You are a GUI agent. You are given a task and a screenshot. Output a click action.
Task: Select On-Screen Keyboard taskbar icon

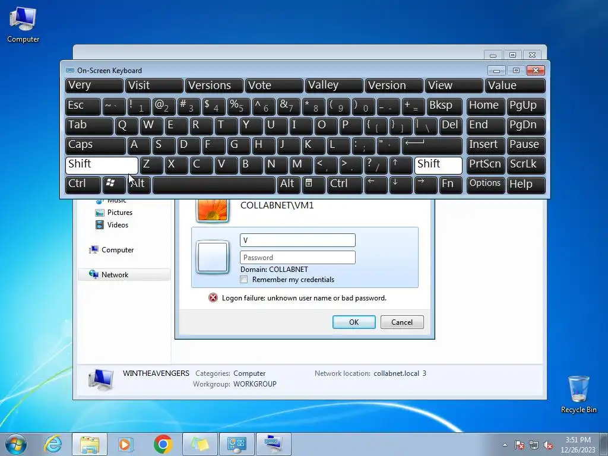click(274, 444)
